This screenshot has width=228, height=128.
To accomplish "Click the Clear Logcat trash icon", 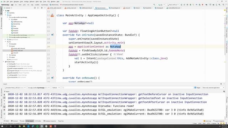I will click(x=4, y=95).
